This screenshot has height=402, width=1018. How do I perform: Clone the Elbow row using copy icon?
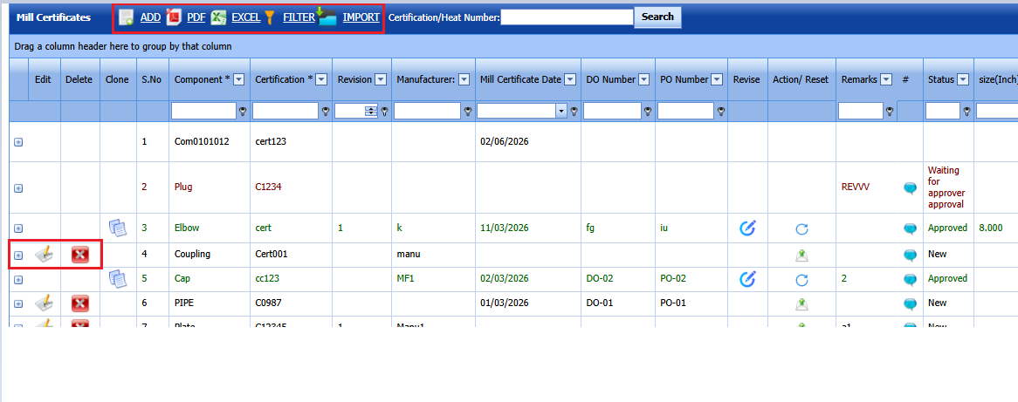coord(118,228)
